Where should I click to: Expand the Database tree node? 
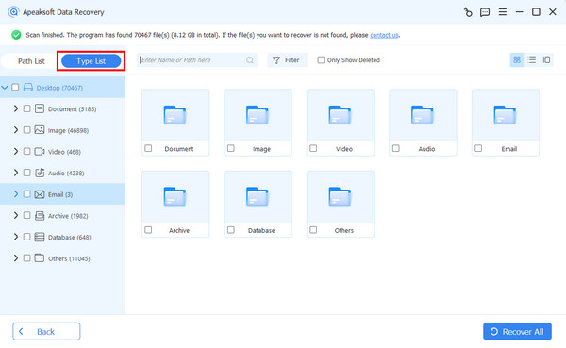click(16, 237)
